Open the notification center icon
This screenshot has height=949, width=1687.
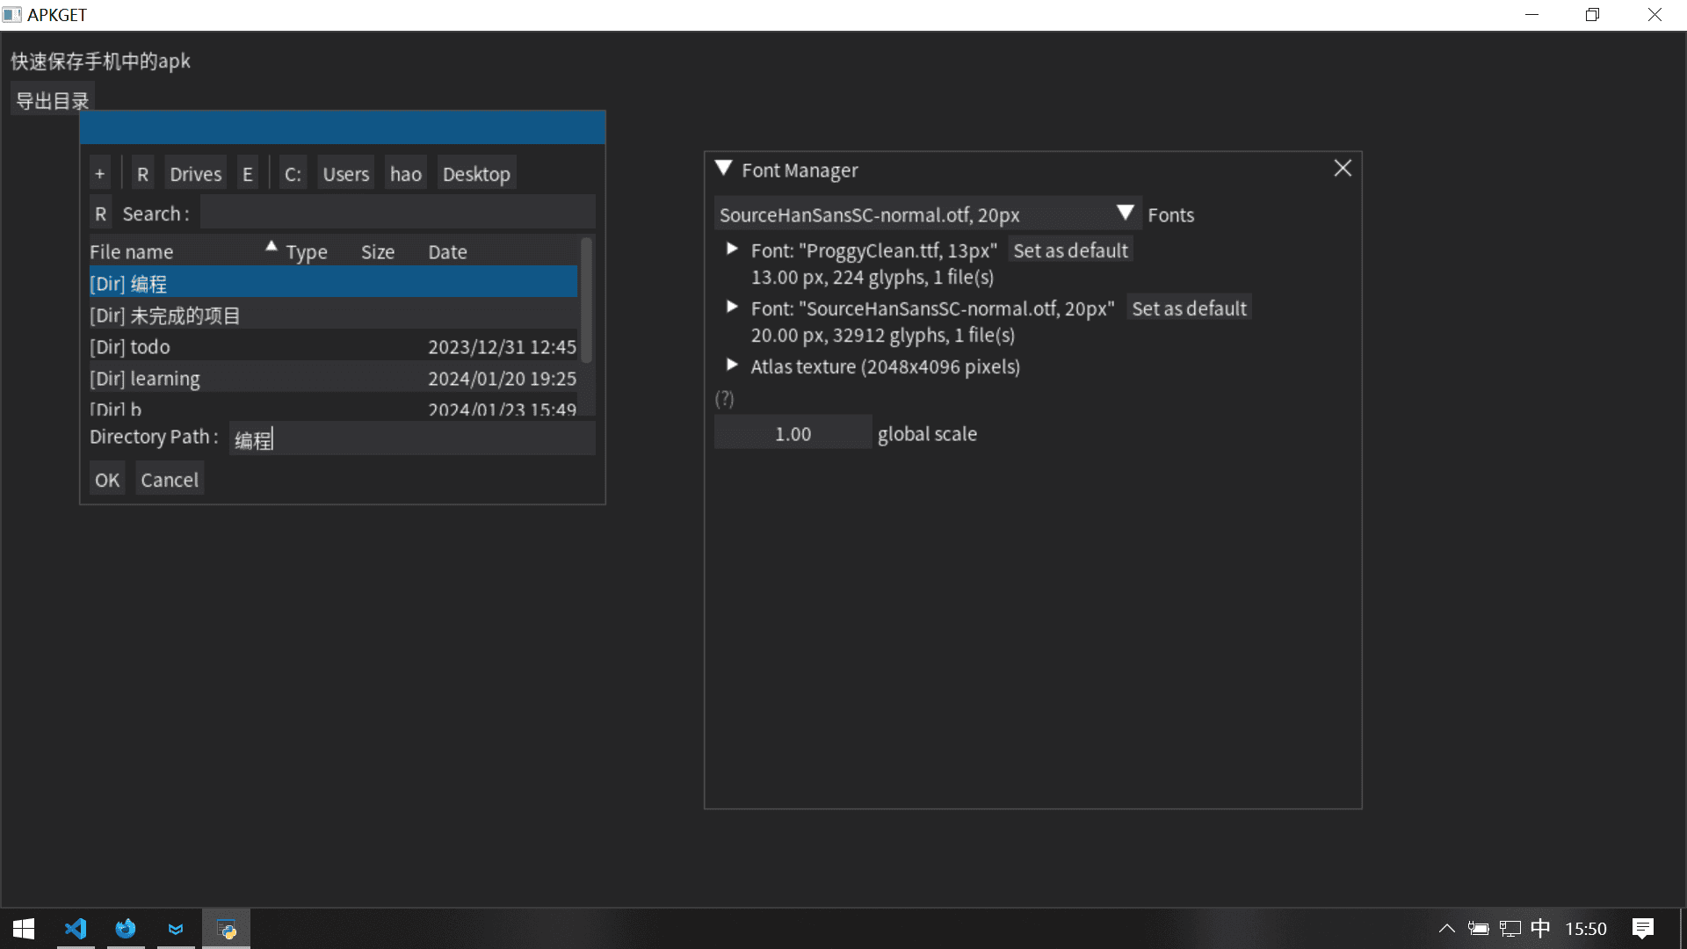[1642, 929]
